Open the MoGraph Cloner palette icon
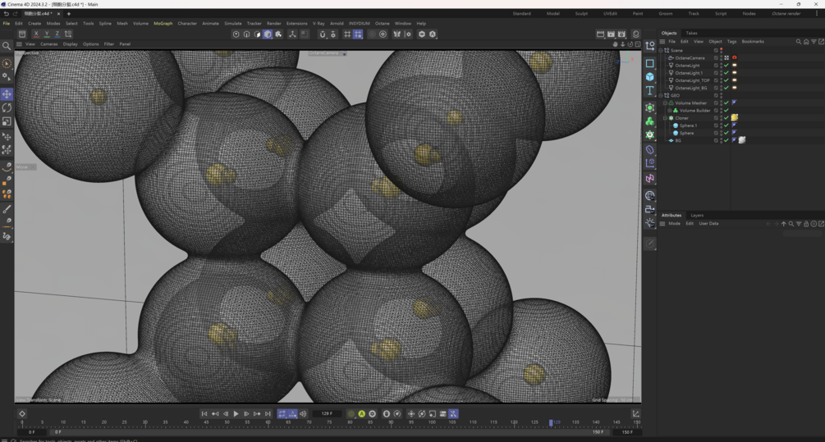 650,134
